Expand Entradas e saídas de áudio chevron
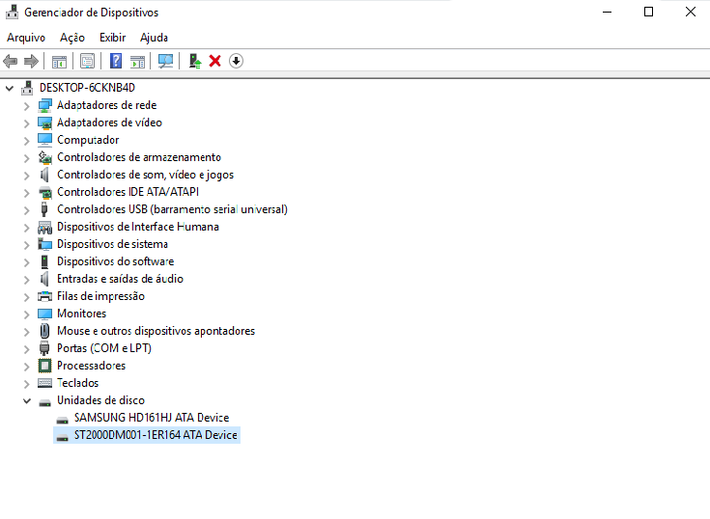This screenshot has width=710, height=519. pyautogui.click(x=27, y=280)
